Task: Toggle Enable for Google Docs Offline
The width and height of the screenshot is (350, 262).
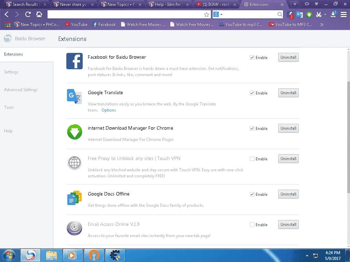Action: pyautogui.click(x=252, y=194)
